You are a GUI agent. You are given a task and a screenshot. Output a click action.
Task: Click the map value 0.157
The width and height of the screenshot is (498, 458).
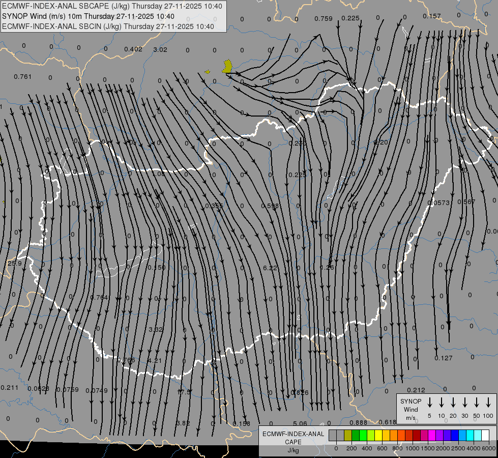coord(432,16)
